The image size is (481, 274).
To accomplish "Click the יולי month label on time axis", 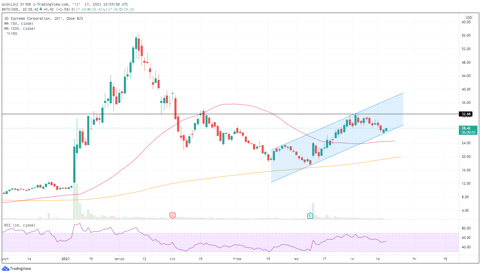I will [x=414, y=259].
